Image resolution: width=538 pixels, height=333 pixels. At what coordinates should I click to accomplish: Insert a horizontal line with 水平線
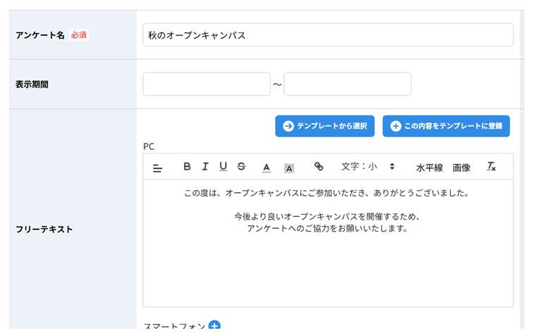[x=429, y=168]
